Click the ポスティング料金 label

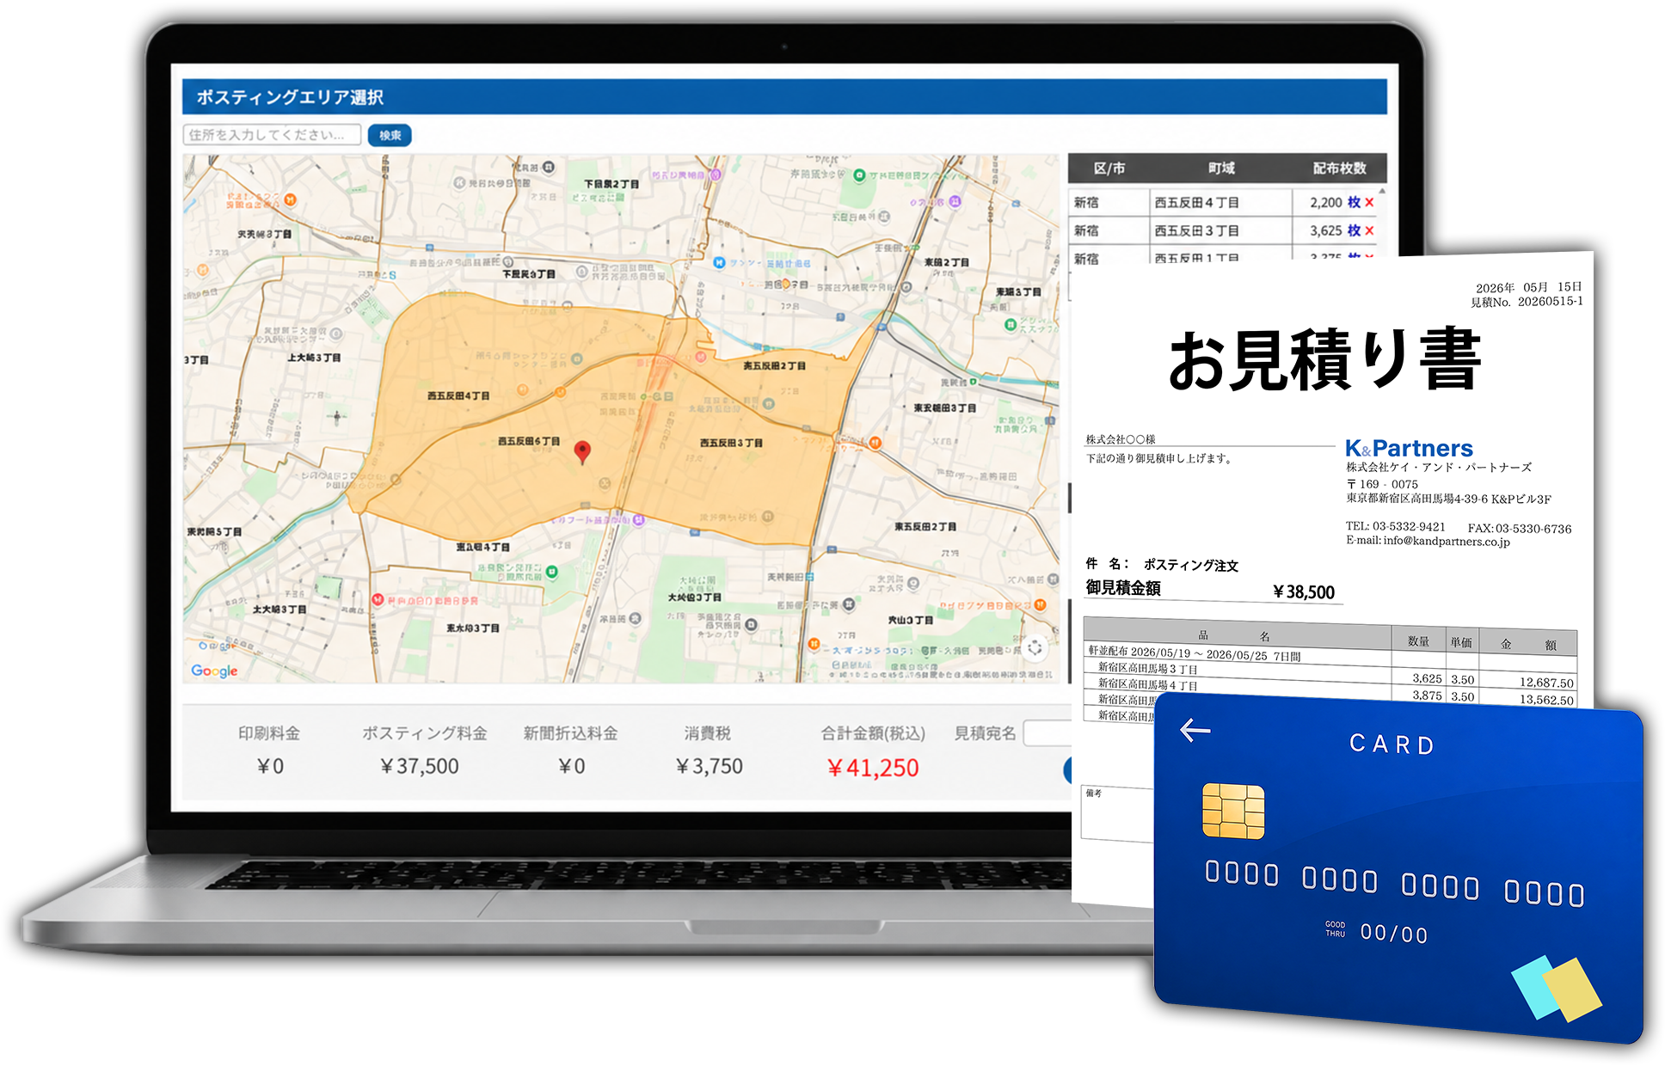point(424,733)
